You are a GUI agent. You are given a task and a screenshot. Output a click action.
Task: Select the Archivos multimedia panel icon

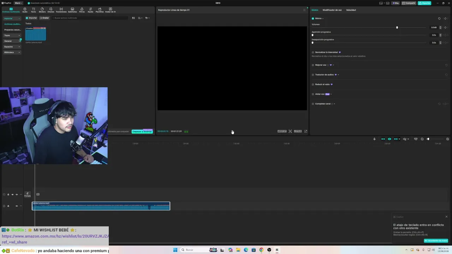tap(11, 10)
